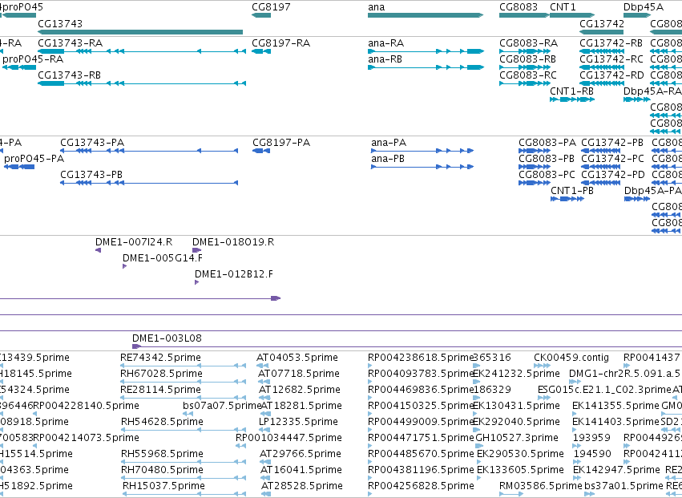Select the RE74342.5prime EST label

pos(160,358)
